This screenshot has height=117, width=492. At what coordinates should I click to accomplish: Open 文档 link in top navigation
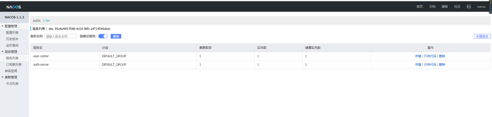pos(432,7)
